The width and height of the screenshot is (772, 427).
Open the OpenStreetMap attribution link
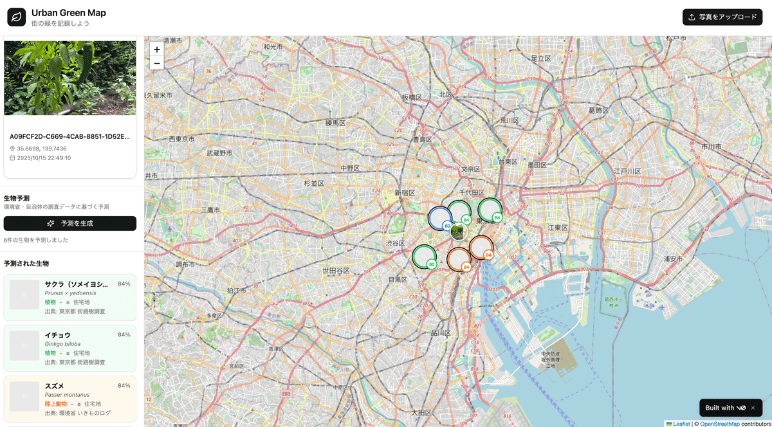point(720,424)
